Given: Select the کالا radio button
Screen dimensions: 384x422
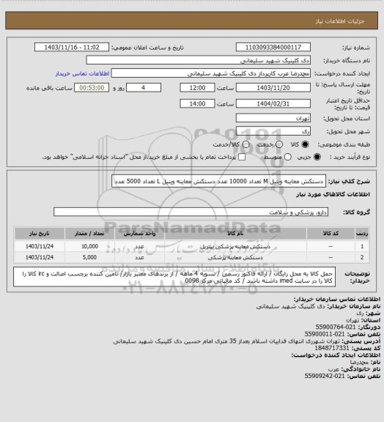Looking at the screenshot, I should (305, 144).
